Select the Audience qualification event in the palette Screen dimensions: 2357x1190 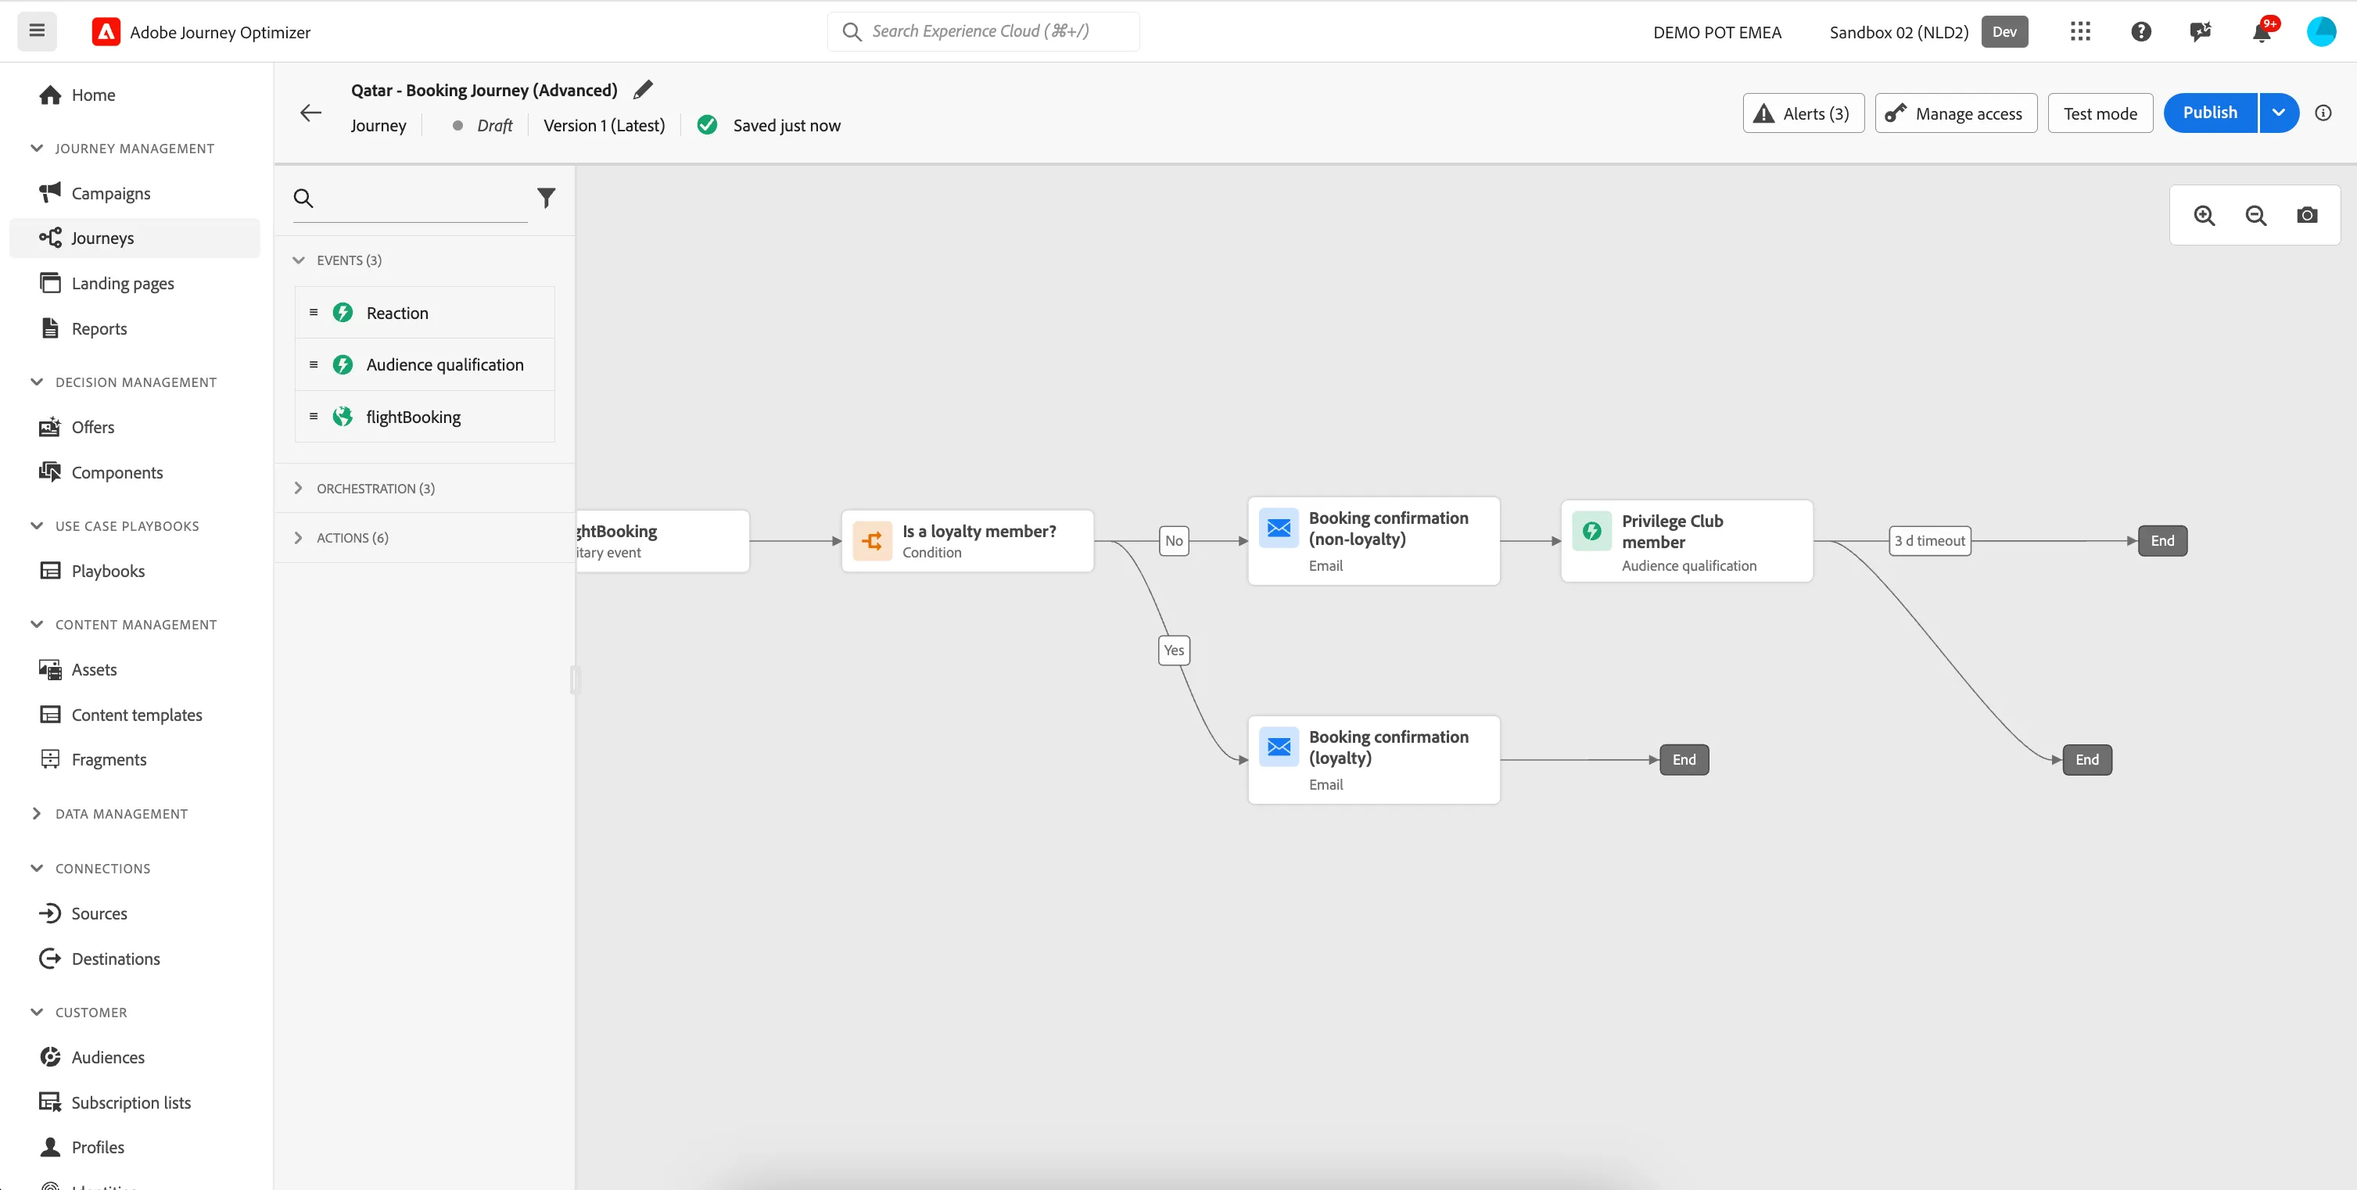coord(425,365)
